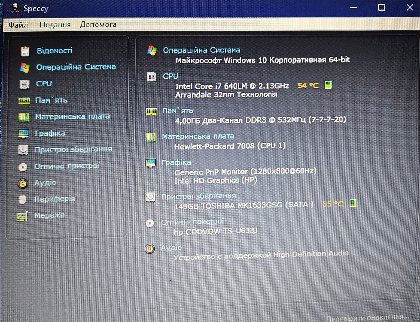Click the CPU chip icon in summary panel
The height and width of the screenshot is (322, 420).
point(151,77)
